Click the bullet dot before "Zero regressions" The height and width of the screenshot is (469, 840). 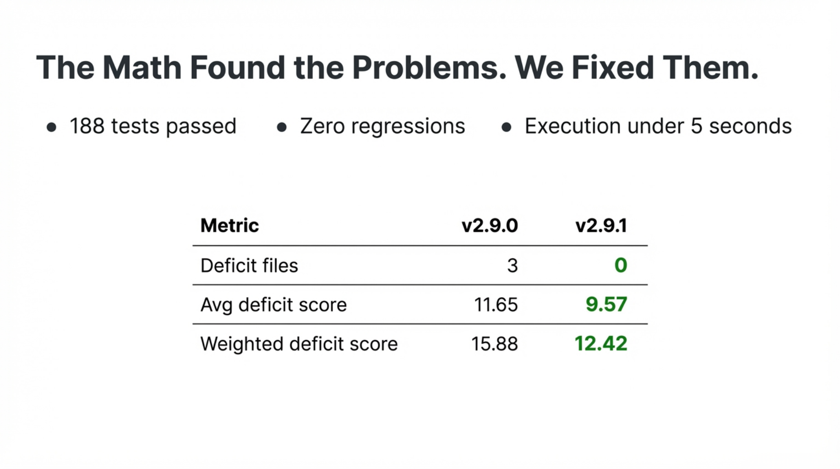click(282, 127)
